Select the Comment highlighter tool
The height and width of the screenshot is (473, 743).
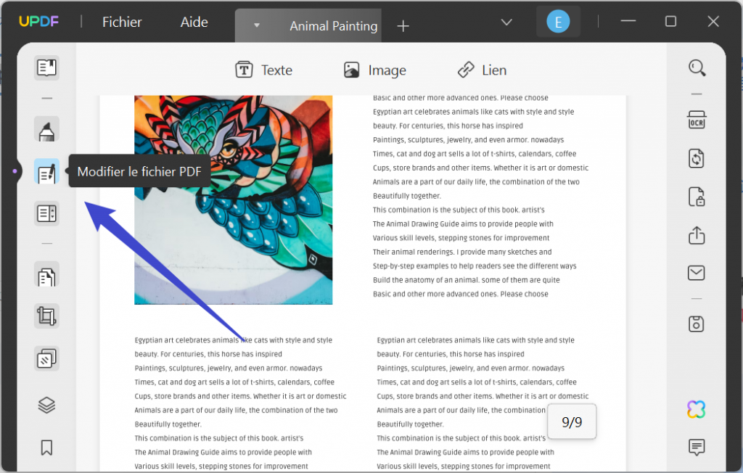pos(46,129)
